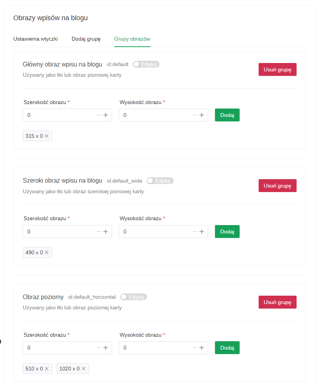Remove the 315 x 0 size tag
This screenshot has height=386, width=319.
(x=47, y=136)
